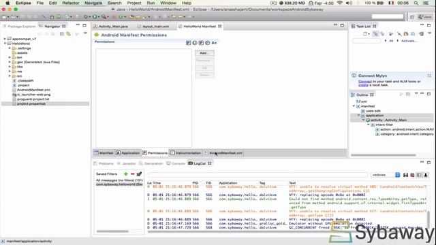
Task: Switch to the Manifest bottom tab
Action: [104, 152]
